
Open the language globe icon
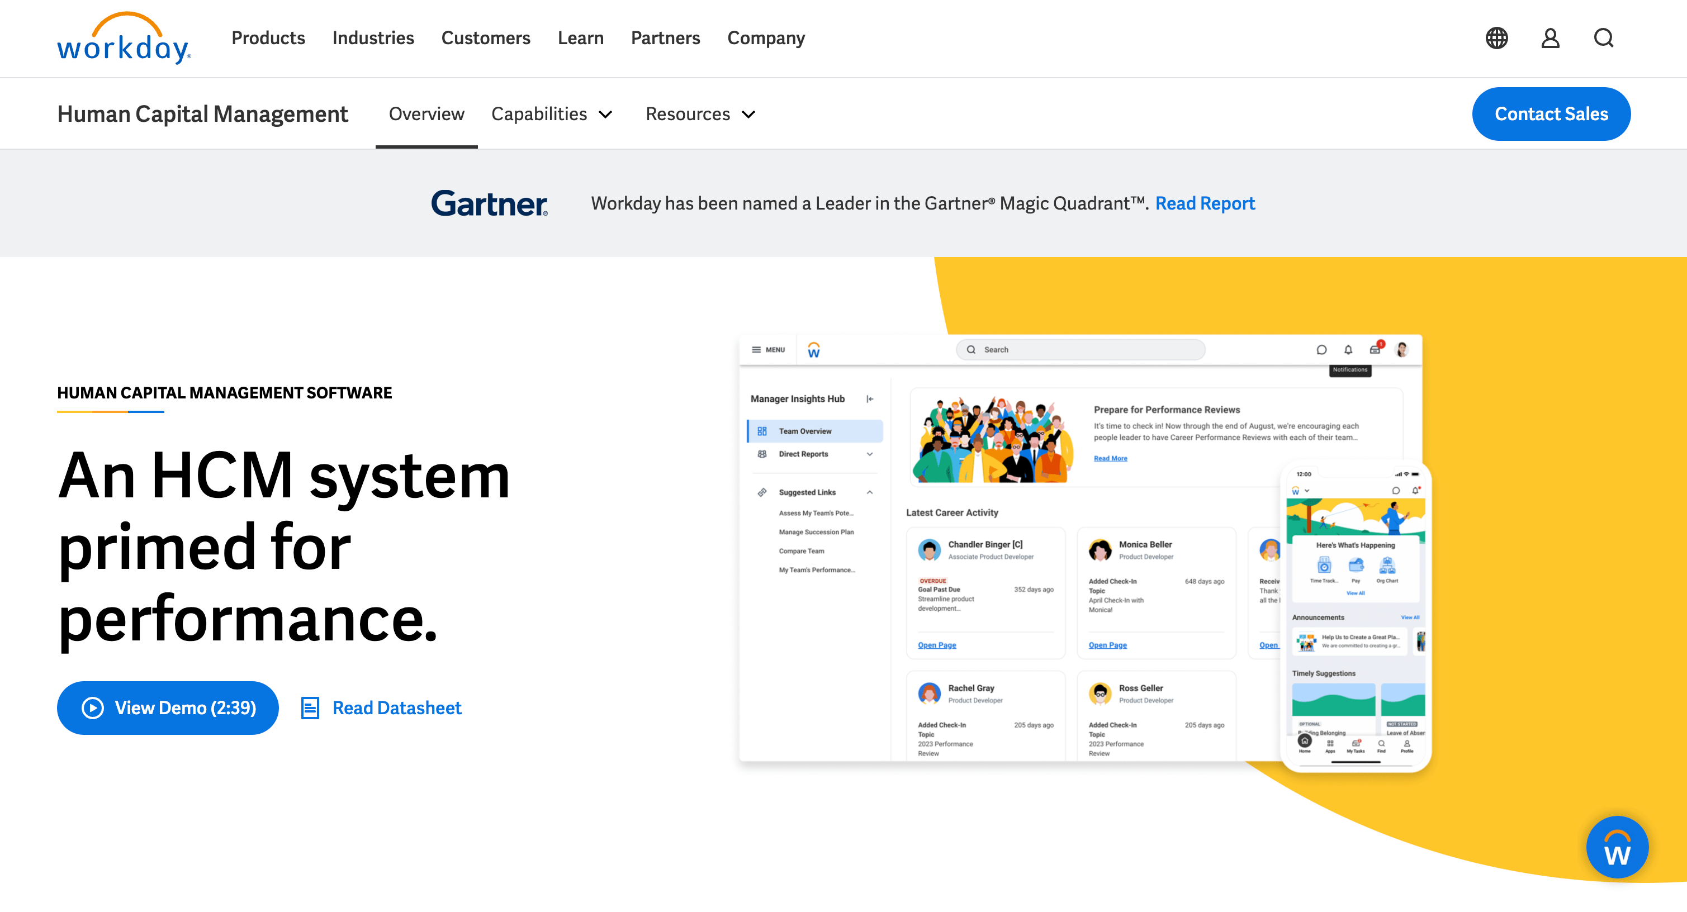pos(1496,38)
